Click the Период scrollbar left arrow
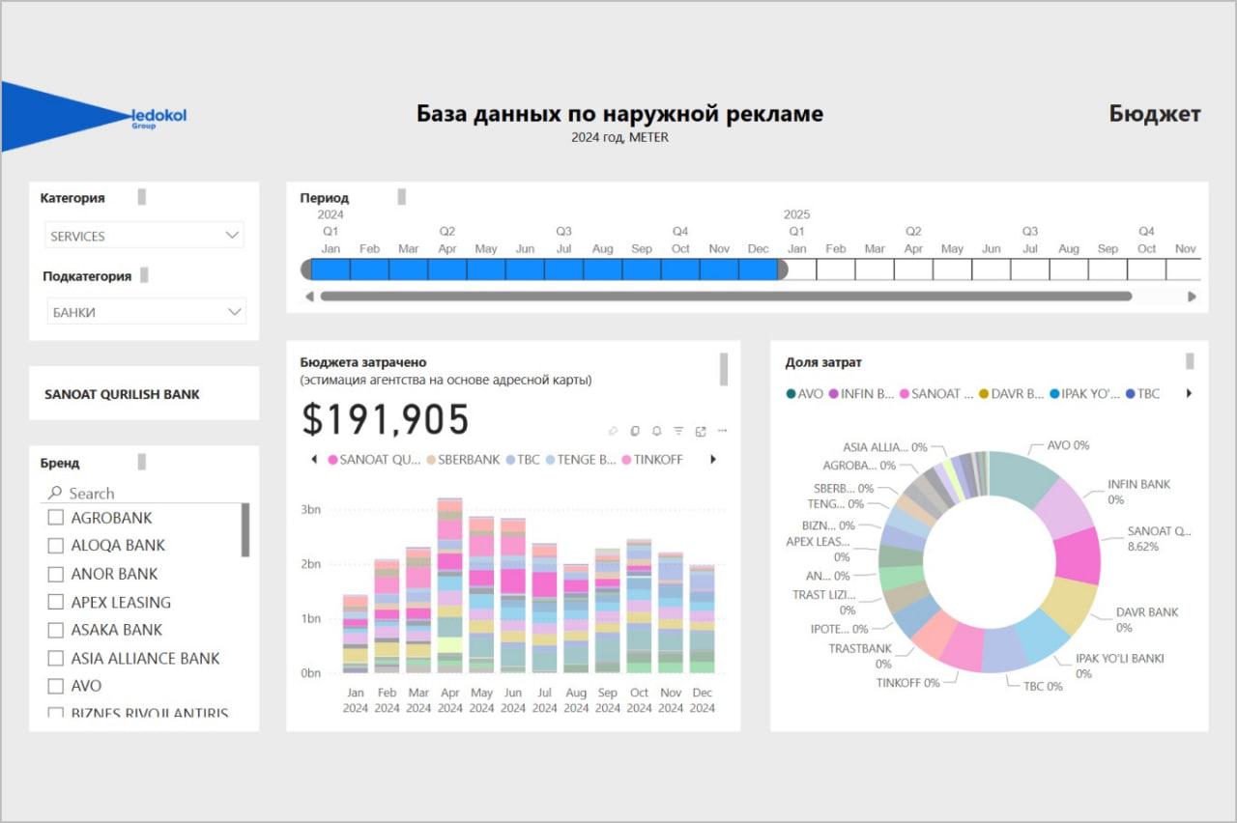This screenshot has width=1237, height=823. 309,297
